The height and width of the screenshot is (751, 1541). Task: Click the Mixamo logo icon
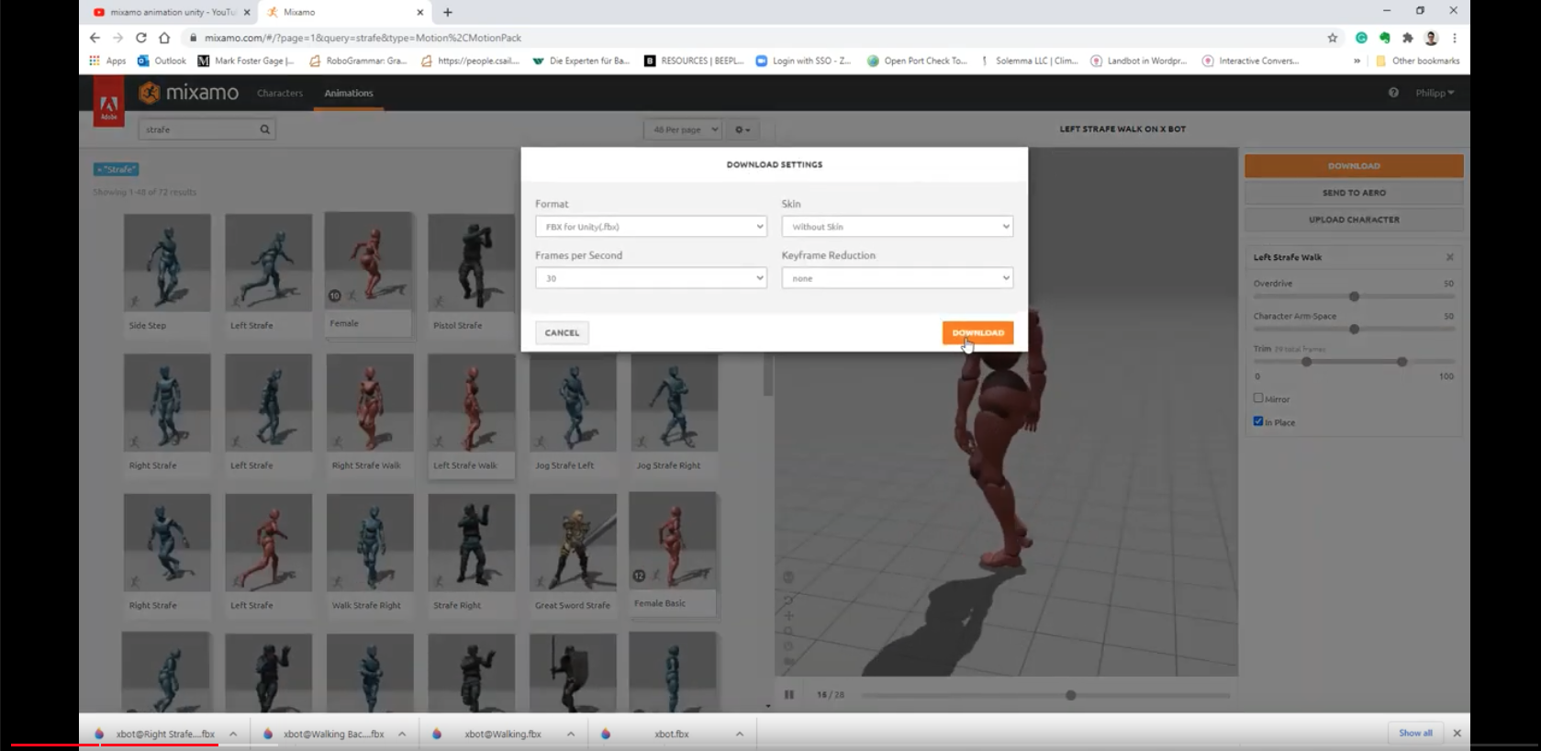150,93
